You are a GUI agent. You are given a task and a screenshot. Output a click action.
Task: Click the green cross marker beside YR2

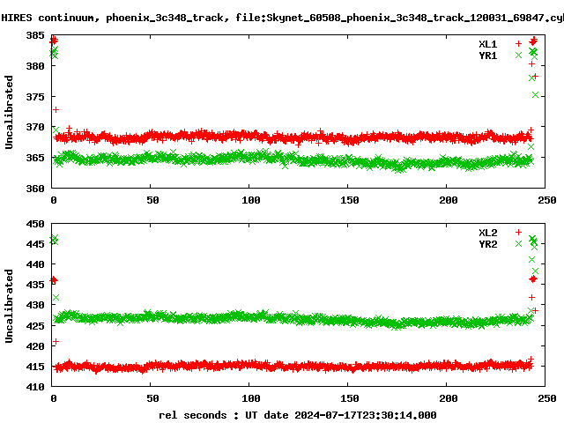click(518, 244)
